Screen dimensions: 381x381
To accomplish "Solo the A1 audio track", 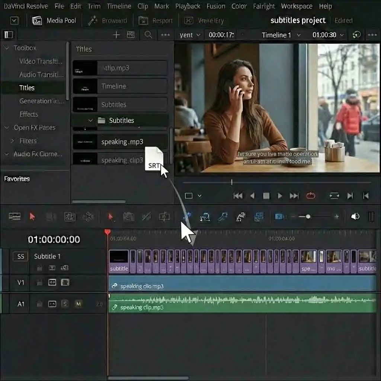I will pyautogui.click(x=65, y=304).
